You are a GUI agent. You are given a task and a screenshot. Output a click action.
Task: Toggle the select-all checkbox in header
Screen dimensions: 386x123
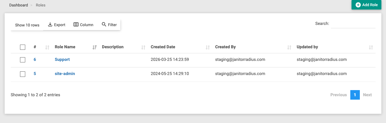point(22,47)
